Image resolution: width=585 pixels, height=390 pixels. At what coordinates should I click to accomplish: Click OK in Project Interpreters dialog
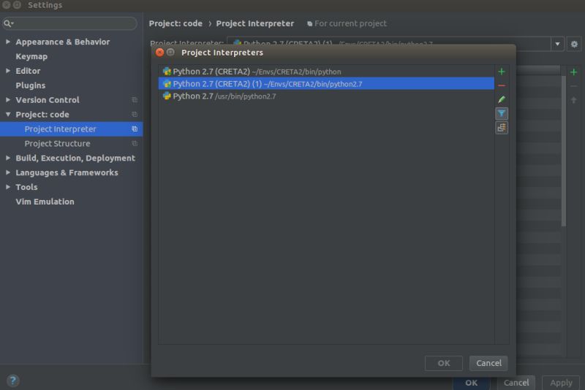tap(444, 363)
